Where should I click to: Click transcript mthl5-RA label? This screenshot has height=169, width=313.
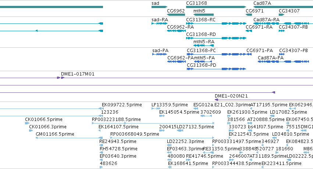(x=204, y=42)
